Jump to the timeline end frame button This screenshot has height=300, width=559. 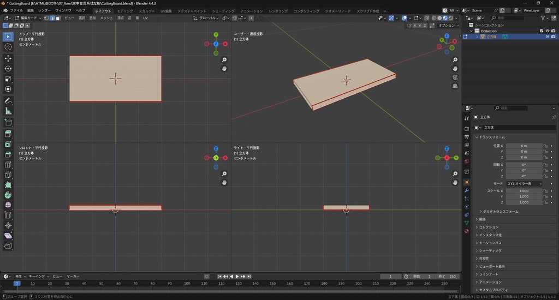[249, 277]
